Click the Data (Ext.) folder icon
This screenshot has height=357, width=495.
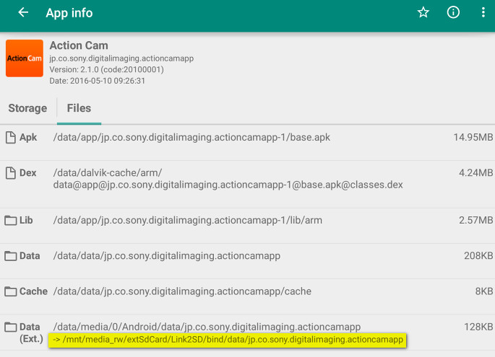[x=10, y=327]
